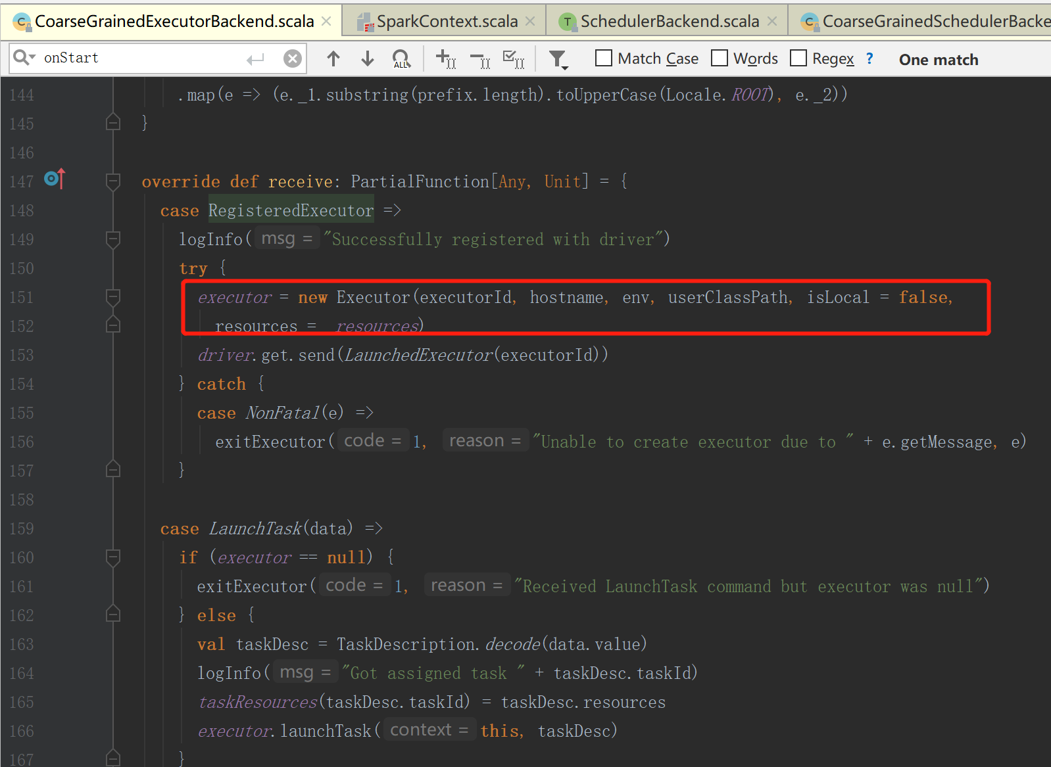Unselect occurrence icon

480,61
